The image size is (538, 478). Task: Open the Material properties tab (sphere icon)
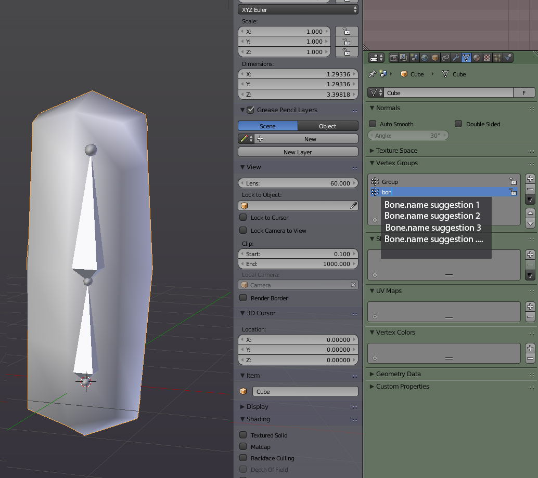[x=477, y=58]
